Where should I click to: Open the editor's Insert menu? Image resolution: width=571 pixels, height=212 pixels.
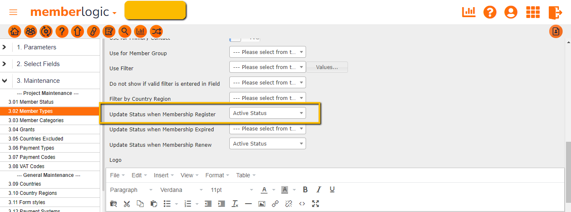pos(163,175)
